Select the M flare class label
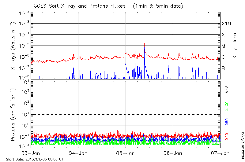245x162 pixels. (224, 46)
